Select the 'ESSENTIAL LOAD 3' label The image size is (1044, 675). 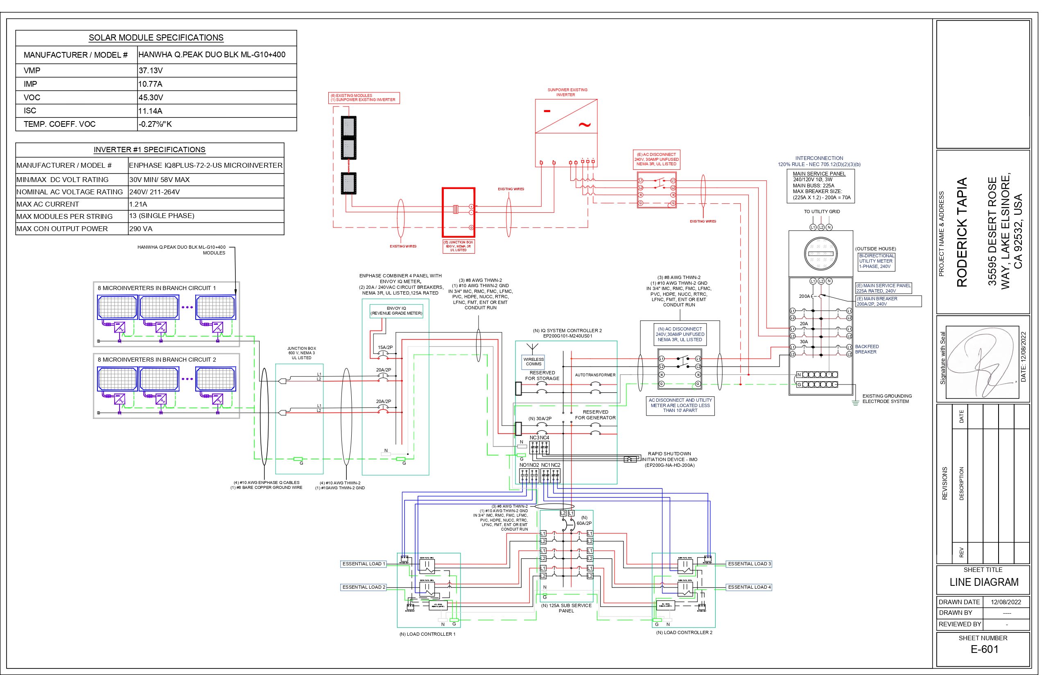point(749,564)
